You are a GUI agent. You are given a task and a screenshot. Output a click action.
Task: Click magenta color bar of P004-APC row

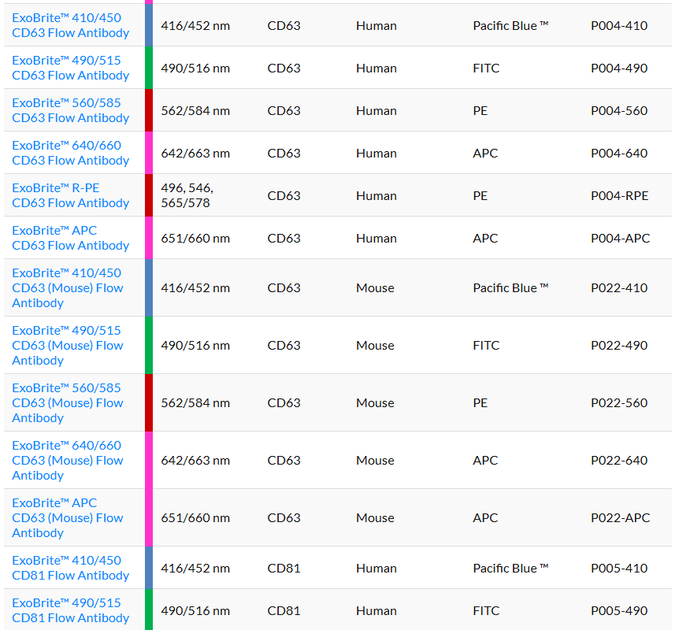(149, 238)
